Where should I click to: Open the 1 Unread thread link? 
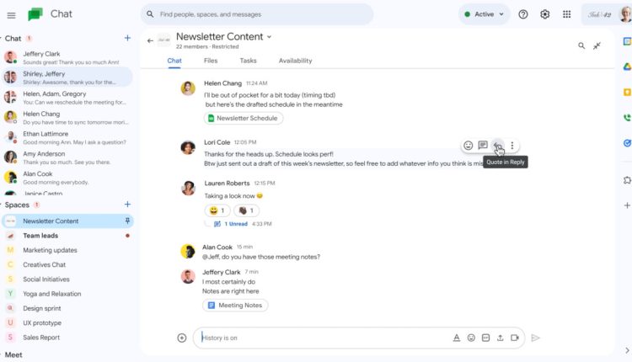(236, 223)
